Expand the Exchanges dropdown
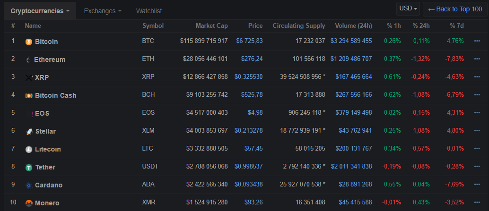 coord(102,11)
